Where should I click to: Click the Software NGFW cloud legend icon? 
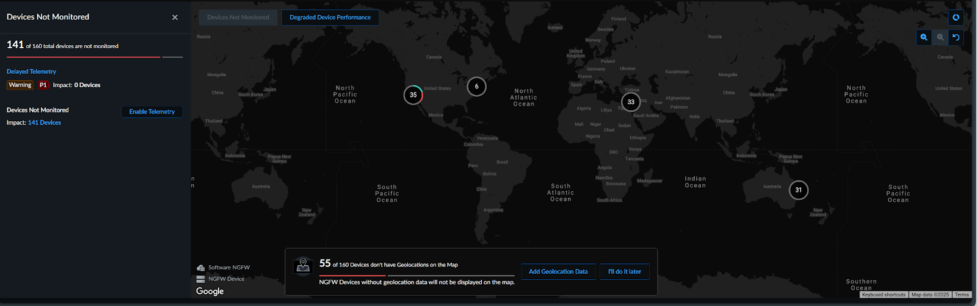(201, 268)
